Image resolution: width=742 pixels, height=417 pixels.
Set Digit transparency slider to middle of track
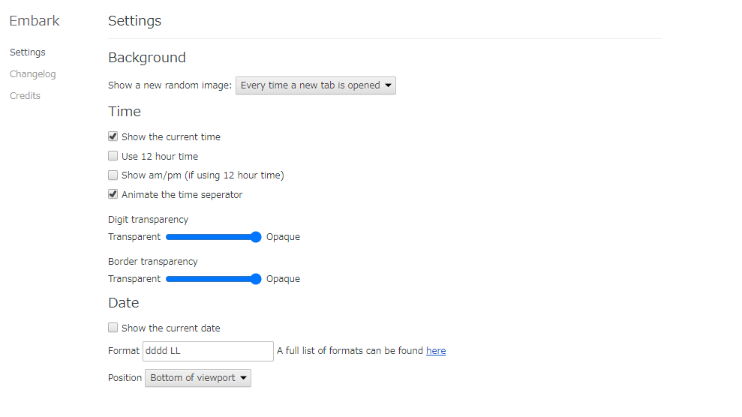[x=213, y=237]
